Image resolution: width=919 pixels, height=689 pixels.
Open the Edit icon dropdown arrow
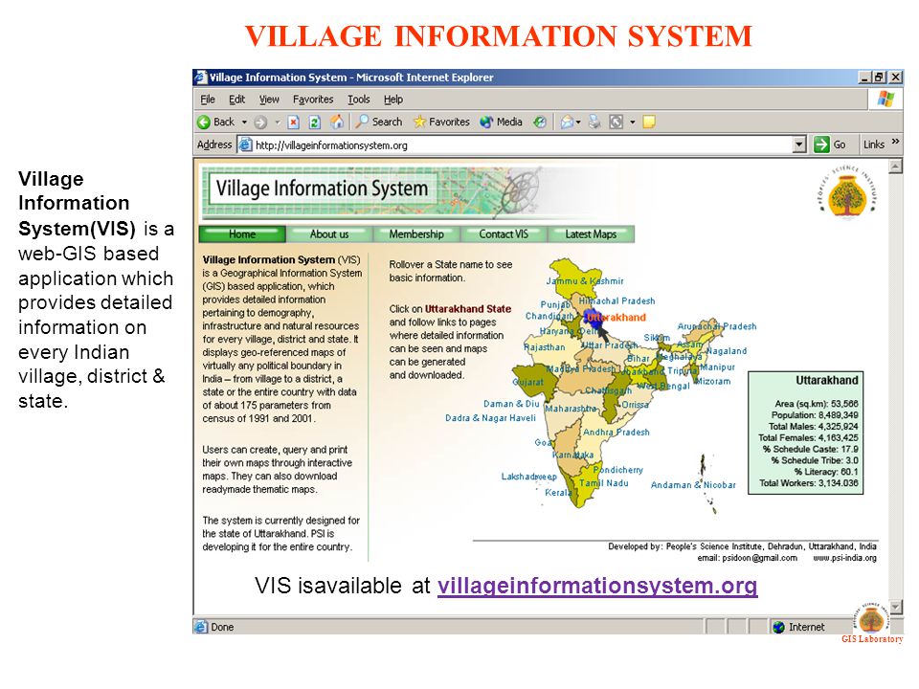point(633,122)
